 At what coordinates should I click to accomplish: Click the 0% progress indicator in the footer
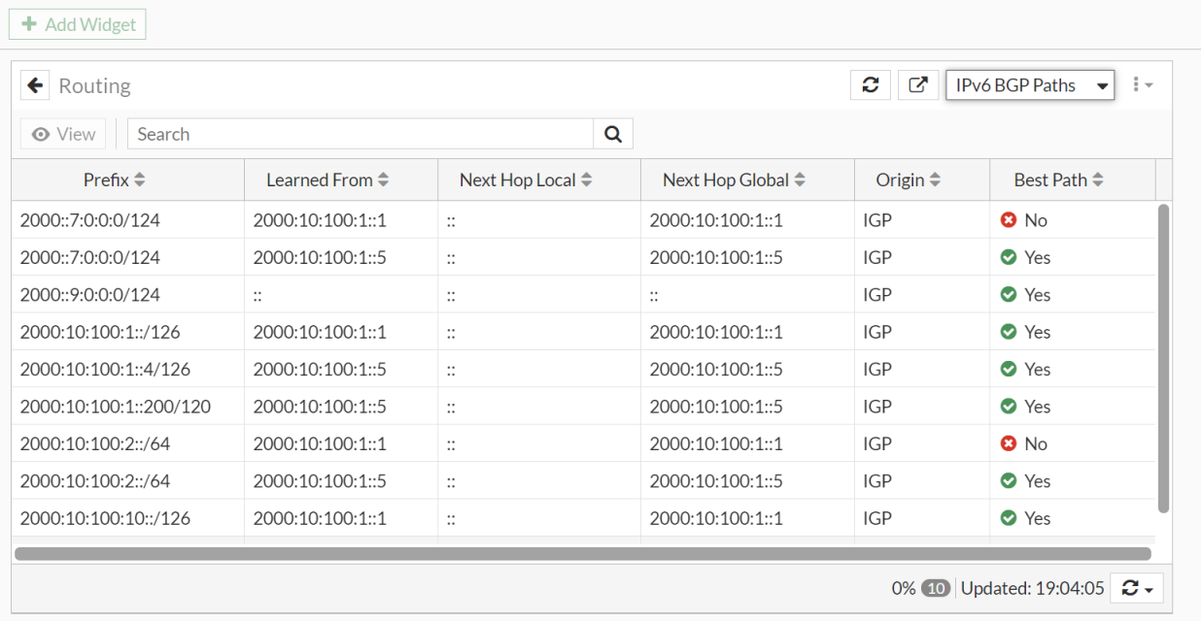pyautogui.click(x=904, y=587)
